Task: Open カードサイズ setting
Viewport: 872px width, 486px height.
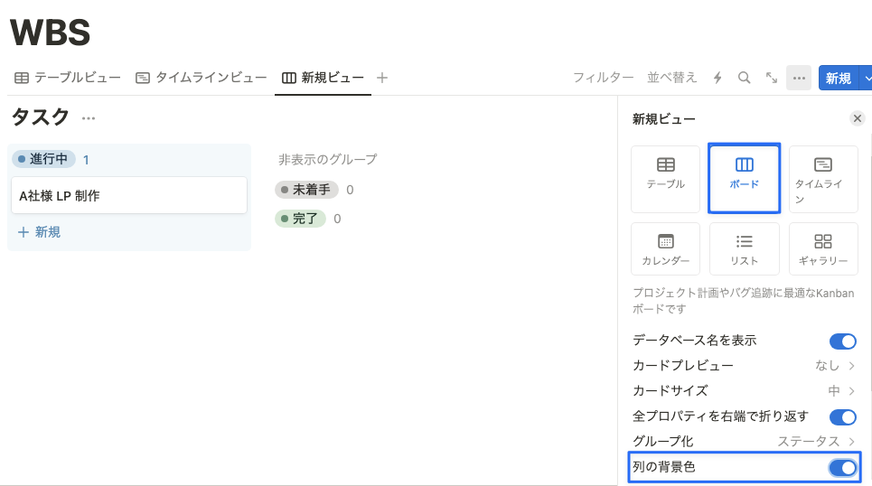Action: click(x=744, y=391)
